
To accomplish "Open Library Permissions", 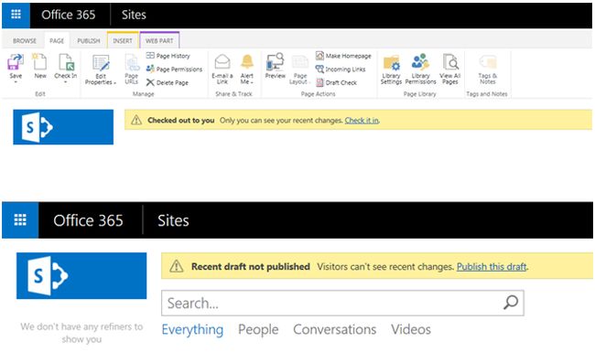I will pyautogui.click(x=420, y=69).
